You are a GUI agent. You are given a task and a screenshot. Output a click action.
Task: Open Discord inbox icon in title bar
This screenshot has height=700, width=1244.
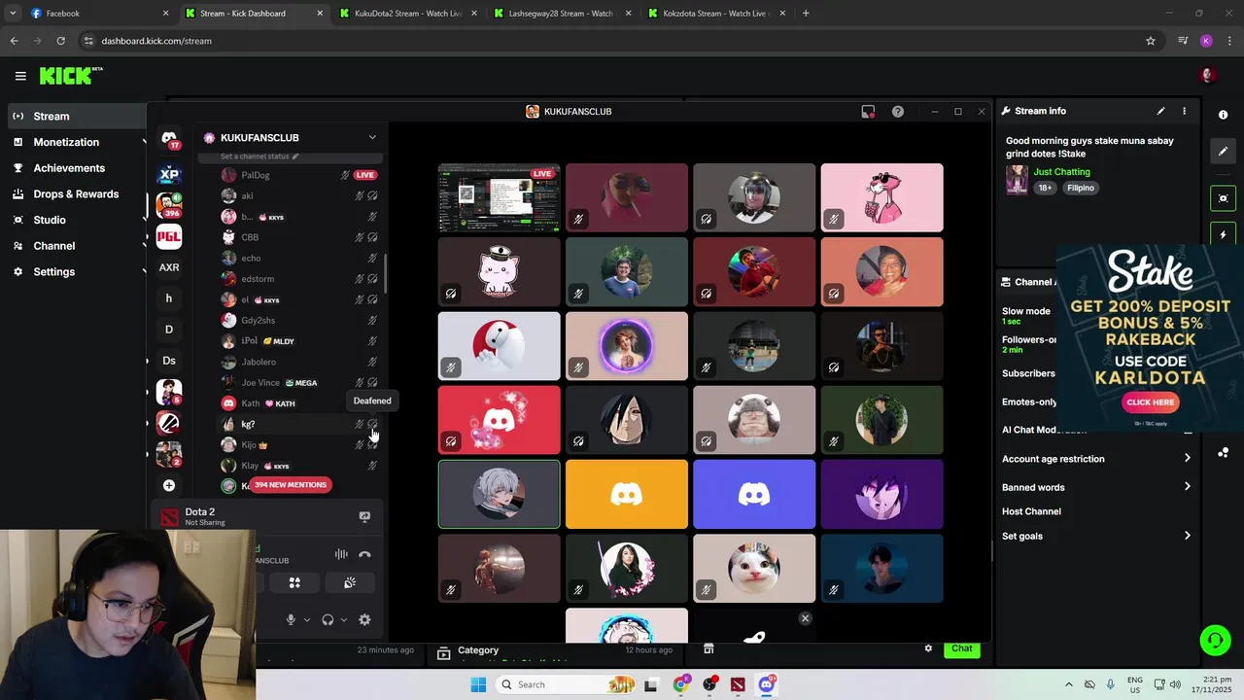point(868,111)
